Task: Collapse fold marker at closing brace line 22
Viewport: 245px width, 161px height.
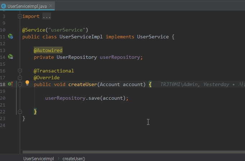Action: [x=20, y=112]
